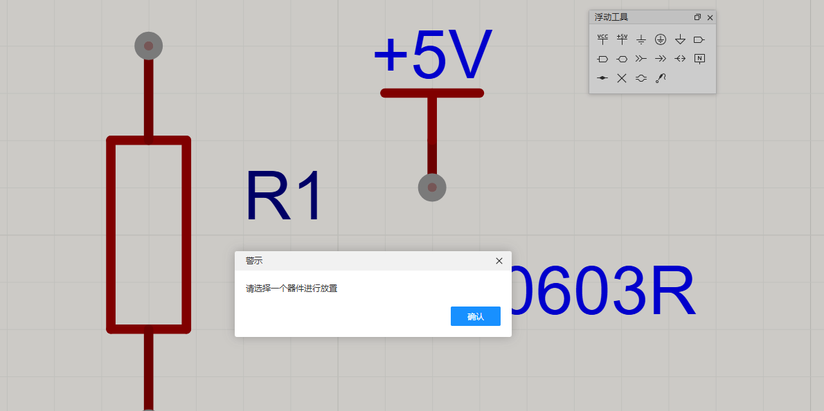Click the +5V symbol pin endpoint on canvas
This screenshot has width=824, height=411.
click(432, 188)
